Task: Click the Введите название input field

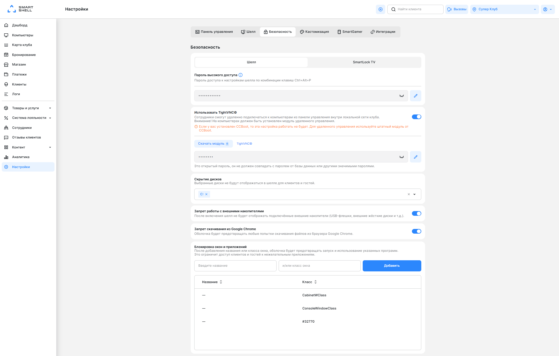Action: click(x=235, y=266)
